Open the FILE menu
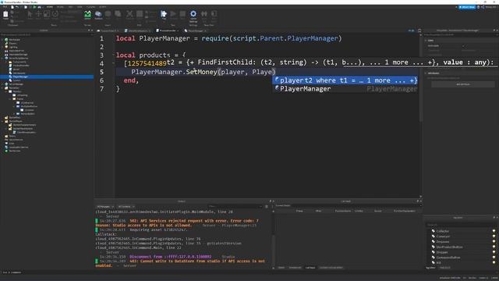The image size is (499, 281). (x=5, y=7)
